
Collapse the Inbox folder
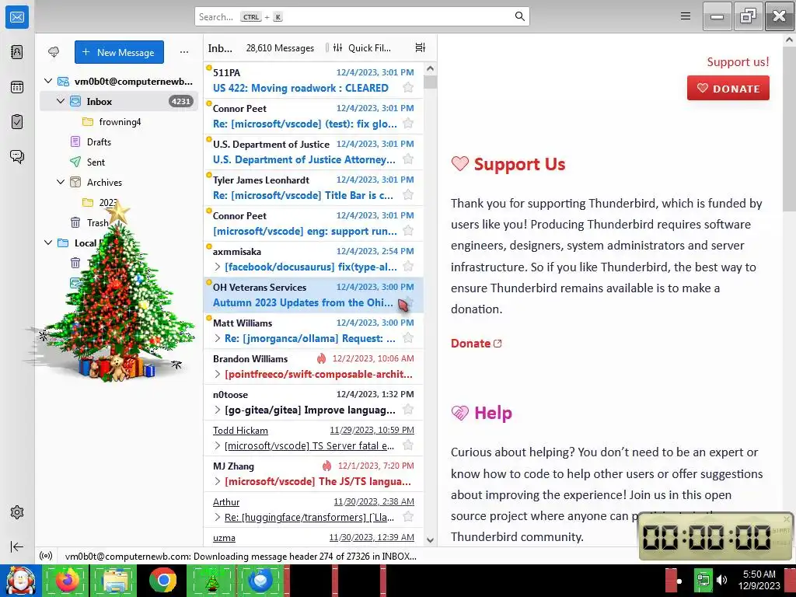point(61,101)
